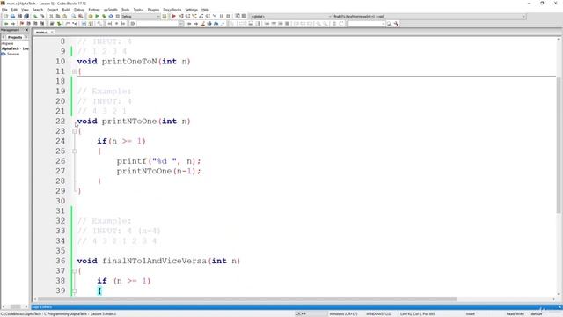Image resolution: width=563 pixels, height=317 pixels.
Task: Click the Open file toolbar icon
Action: pos(12,16)
